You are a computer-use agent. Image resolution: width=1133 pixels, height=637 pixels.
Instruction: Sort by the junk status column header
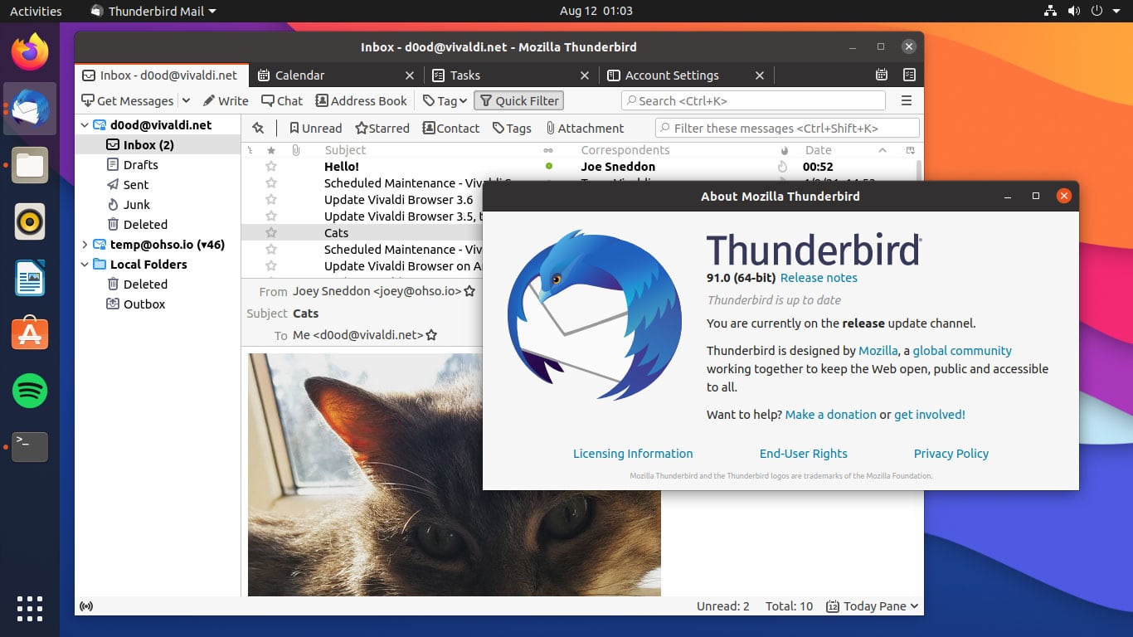pyautogui.click(x=785, y=150)
